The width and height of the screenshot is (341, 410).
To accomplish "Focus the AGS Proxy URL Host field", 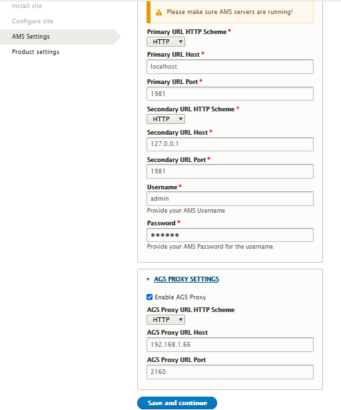I will coord(230,345).
